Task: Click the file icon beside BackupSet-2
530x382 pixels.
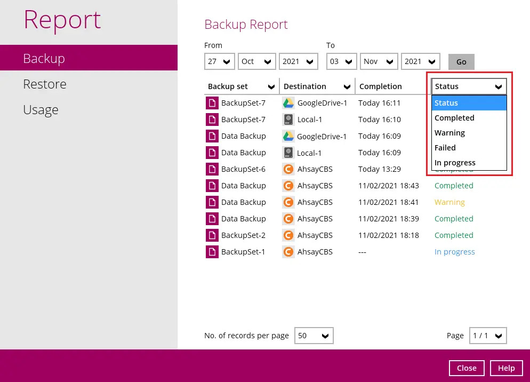Action: (212, 235)
